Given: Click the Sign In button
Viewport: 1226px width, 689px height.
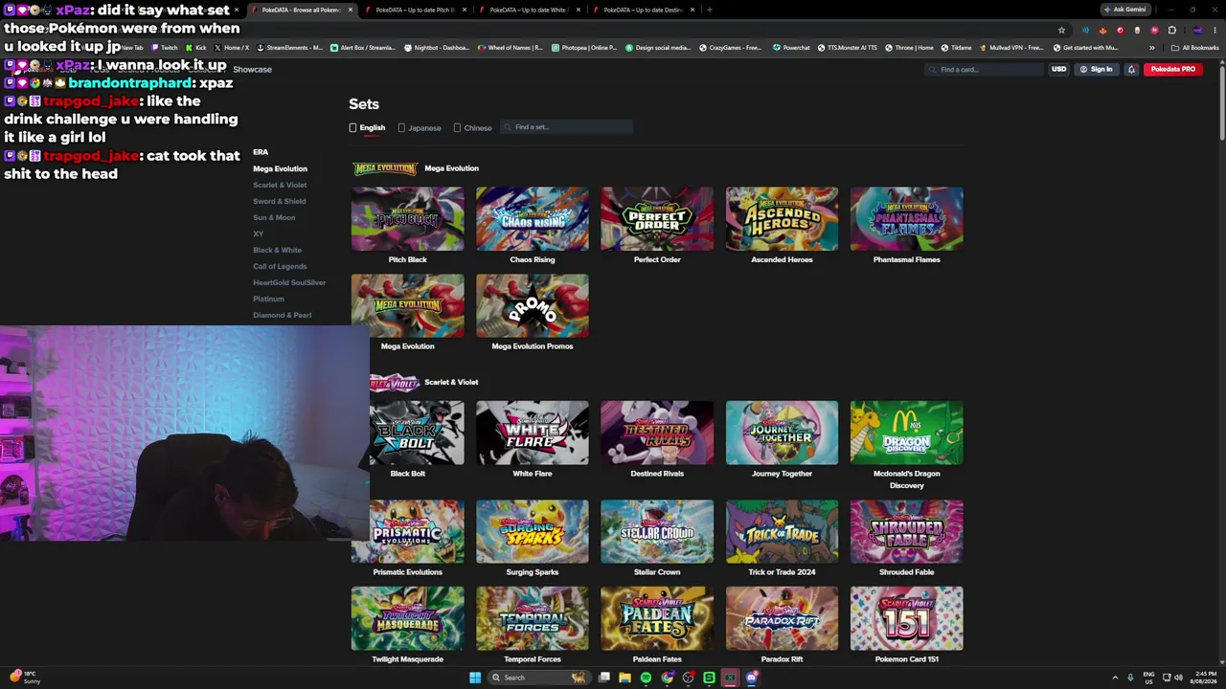Looking at the screenshot, I should [x=1096, y=69].
